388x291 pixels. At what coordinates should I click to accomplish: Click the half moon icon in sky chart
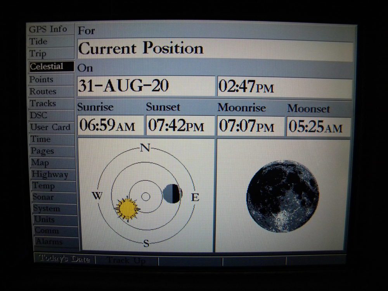coord(172,194)
